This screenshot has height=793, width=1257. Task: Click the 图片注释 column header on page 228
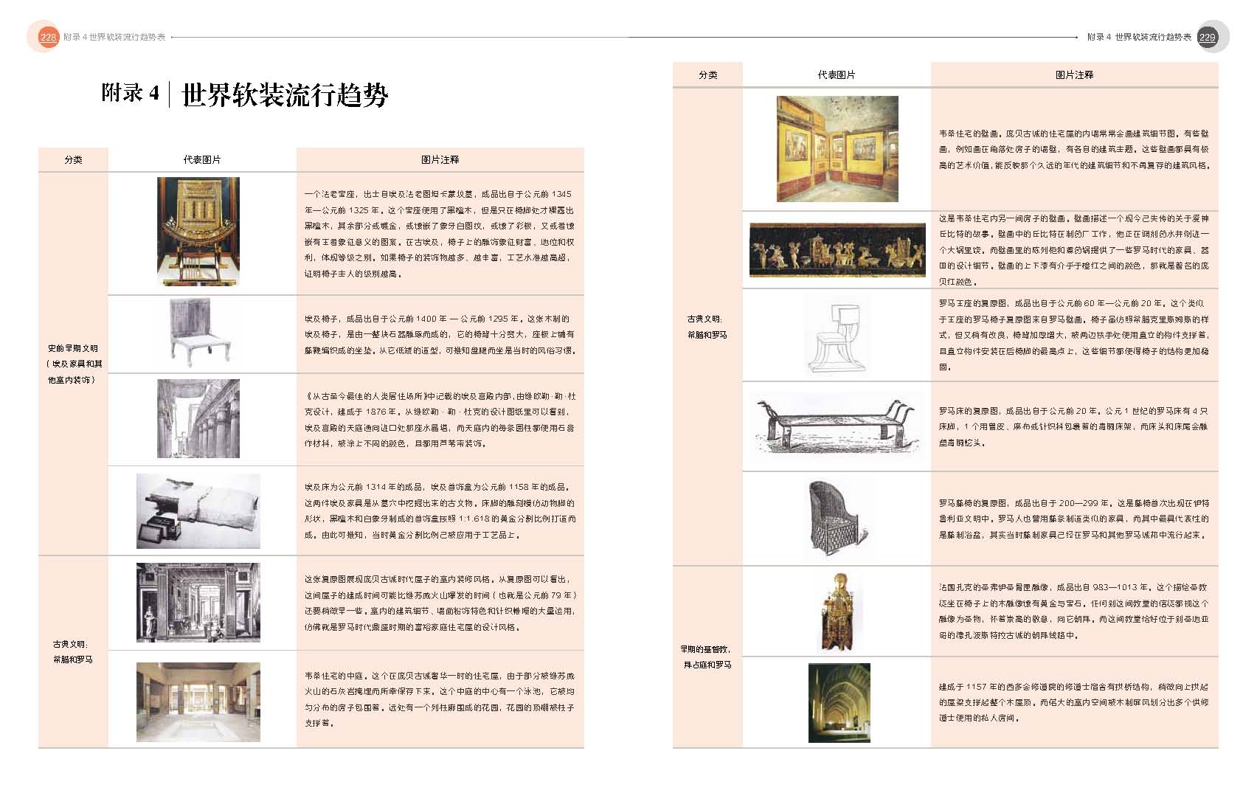[x=440, y=159]
